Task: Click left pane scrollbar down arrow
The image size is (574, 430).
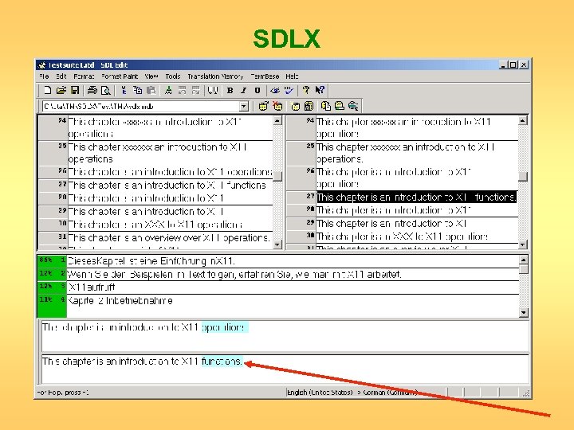Action: (x=277, y=244)
